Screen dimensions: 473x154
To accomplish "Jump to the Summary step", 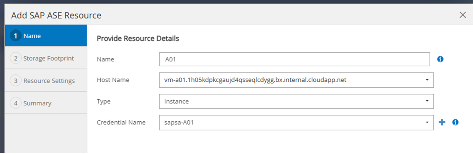I will 37,103.
